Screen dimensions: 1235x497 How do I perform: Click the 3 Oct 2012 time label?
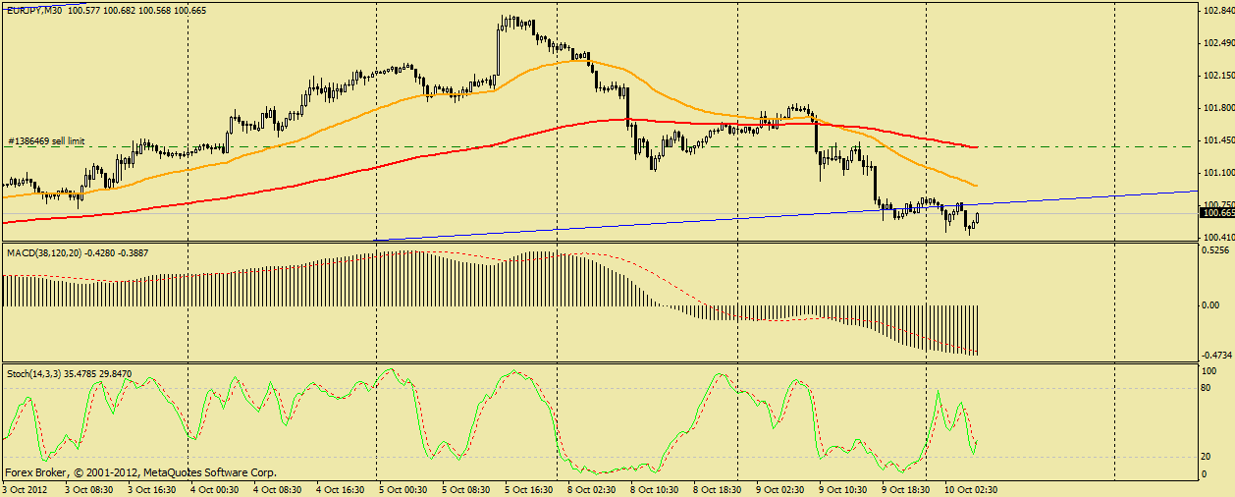24,488
